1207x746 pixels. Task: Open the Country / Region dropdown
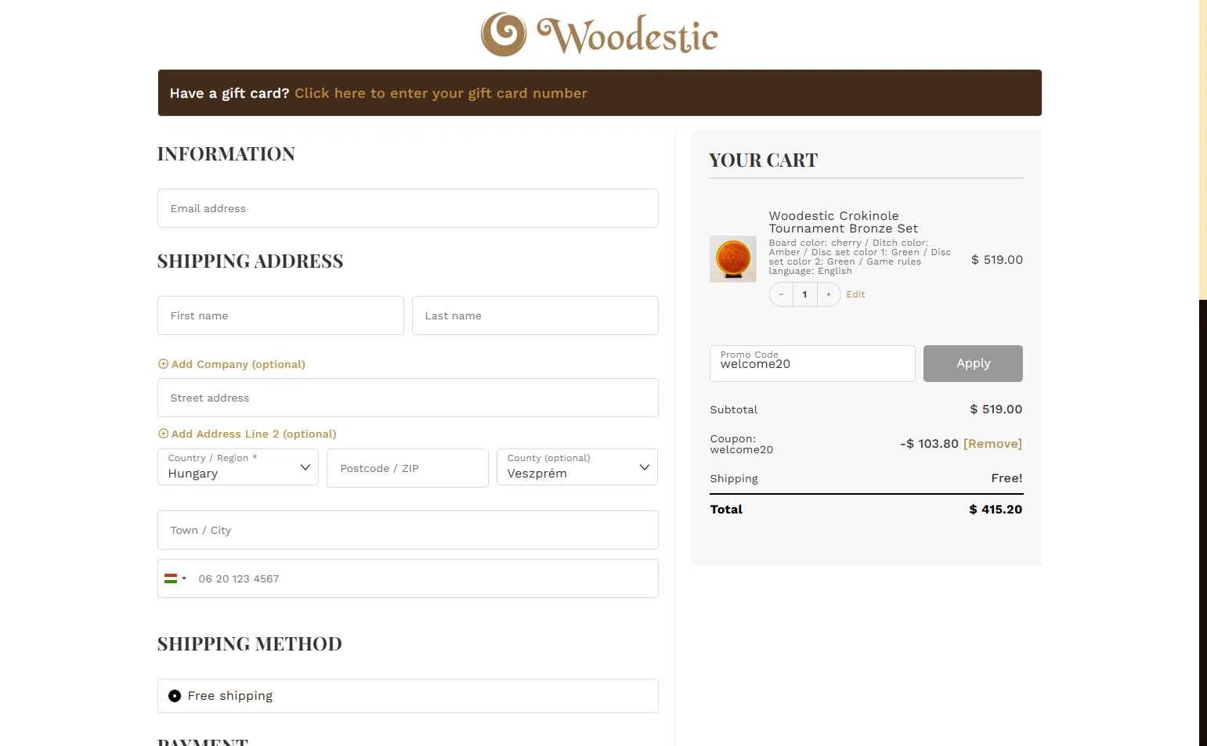click(238, 467)
